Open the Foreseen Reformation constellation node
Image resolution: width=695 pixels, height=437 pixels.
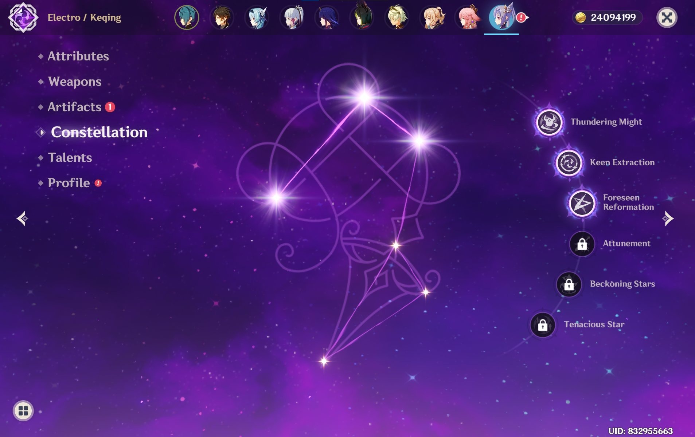[582, 203]
